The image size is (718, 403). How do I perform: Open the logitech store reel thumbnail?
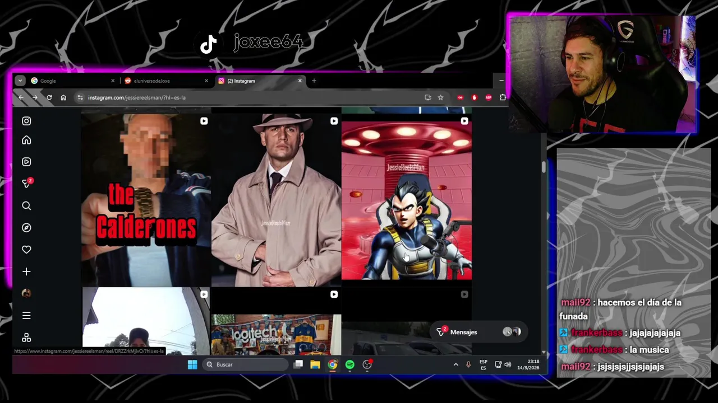pyautogui.click(x=276, y=322)
